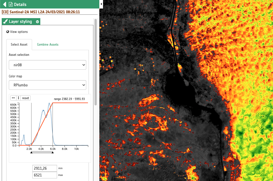Switch to the Select Asset tab
This screenshot has height=181, width=273.
[x=19, y=44]
